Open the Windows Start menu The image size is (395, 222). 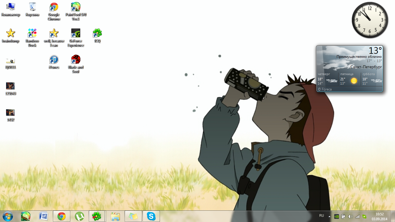click(x=8, y=216)
